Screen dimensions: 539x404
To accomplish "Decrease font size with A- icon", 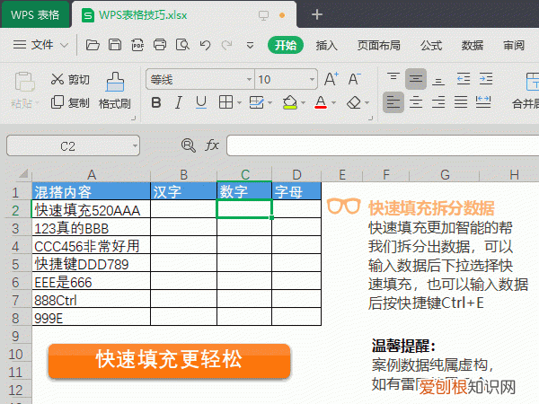I will click(x=355, y=79).
